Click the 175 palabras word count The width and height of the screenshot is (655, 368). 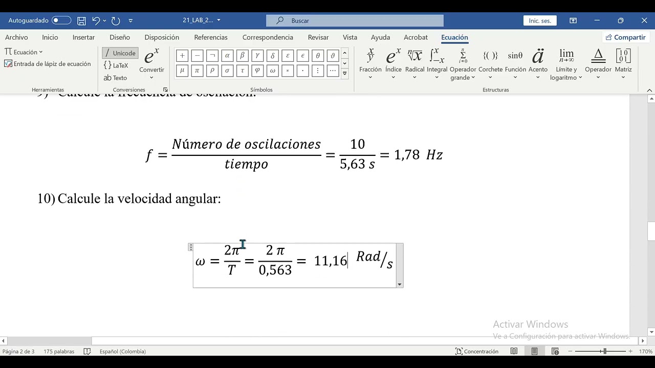[59, 351]
